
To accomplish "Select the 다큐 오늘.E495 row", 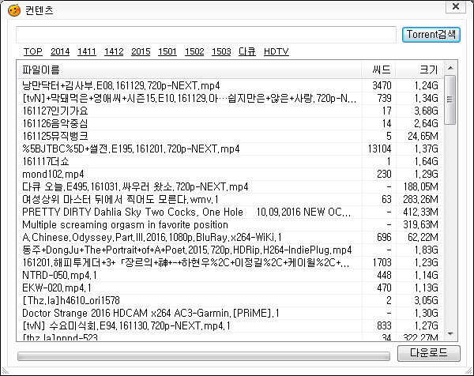I will (x=230, y=187).
